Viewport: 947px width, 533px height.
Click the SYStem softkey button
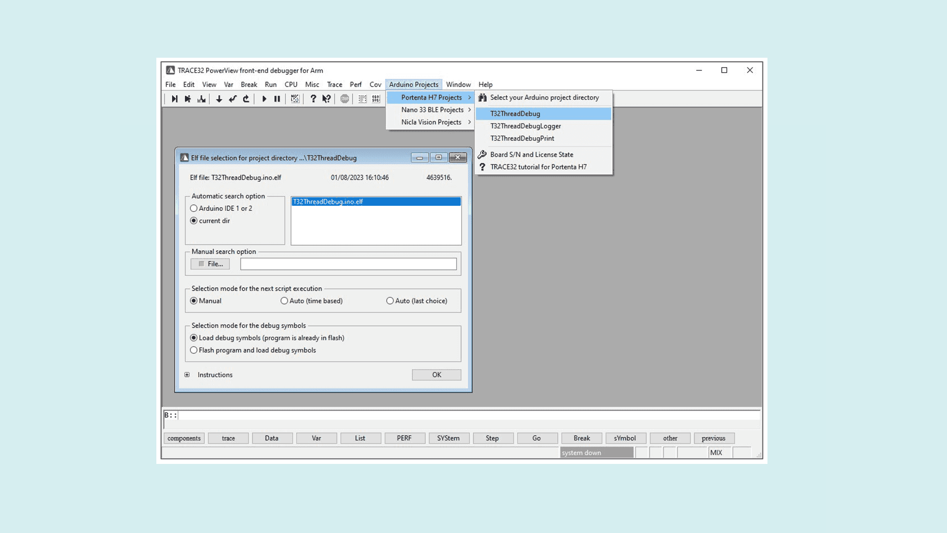(x=448, y=438)
